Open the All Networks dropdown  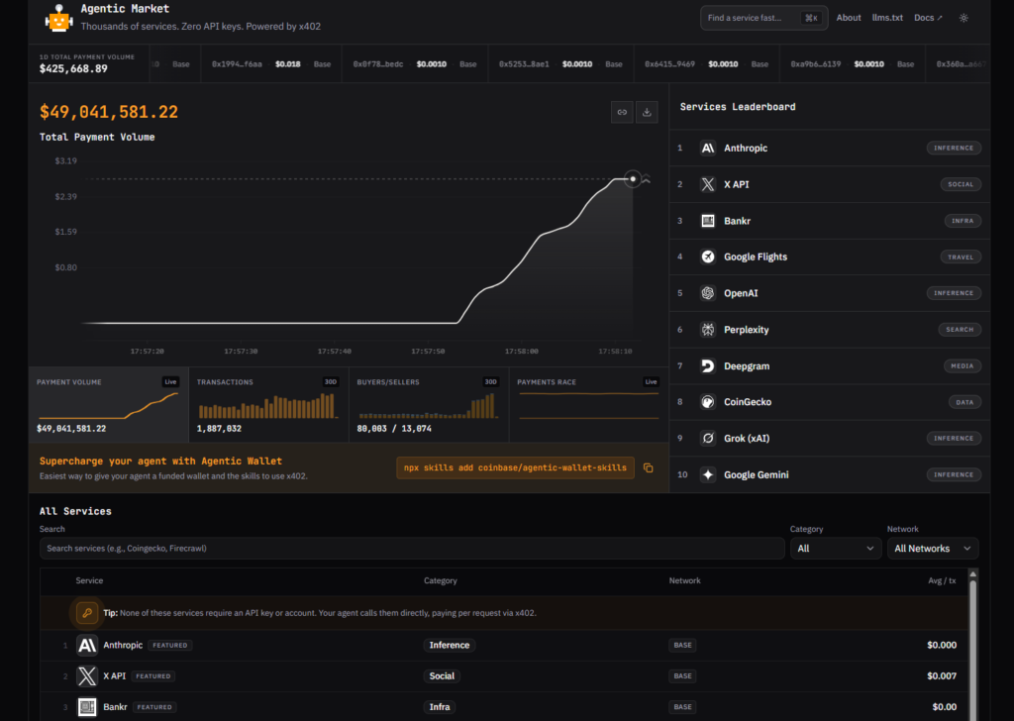pyautogui.click(x=932, y=547)
